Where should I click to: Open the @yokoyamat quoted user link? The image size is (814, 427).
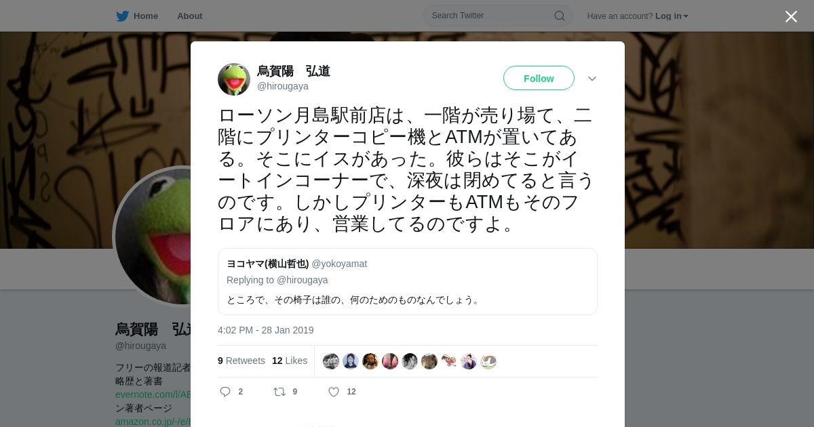pos(339,264)
